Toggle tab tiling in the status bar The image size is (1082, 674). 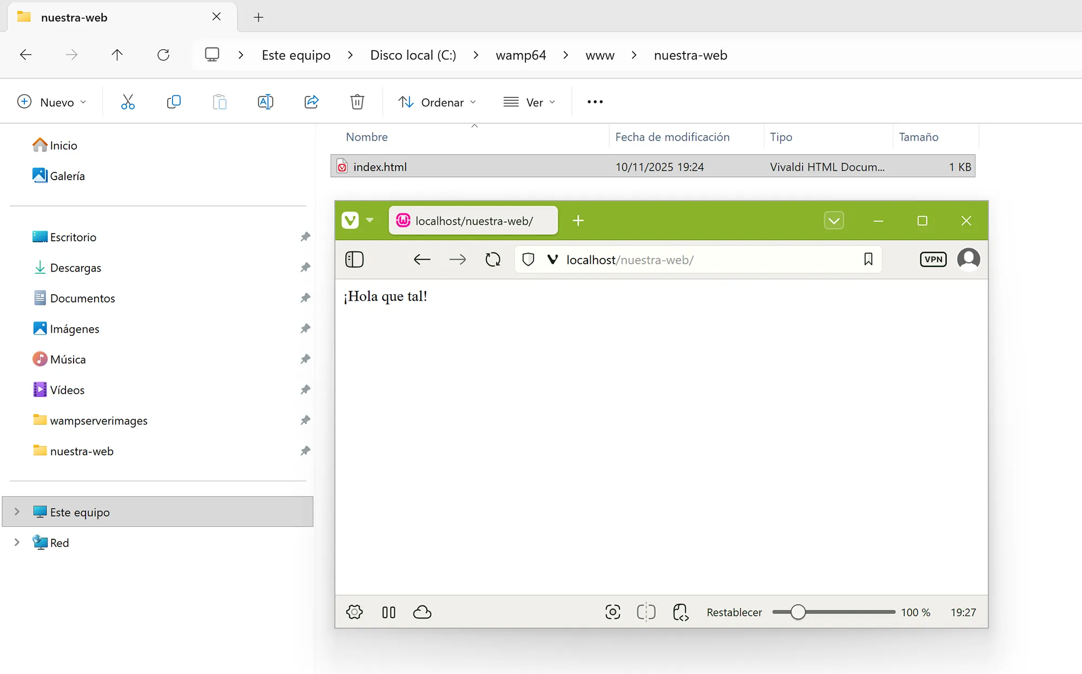point(646,612)
